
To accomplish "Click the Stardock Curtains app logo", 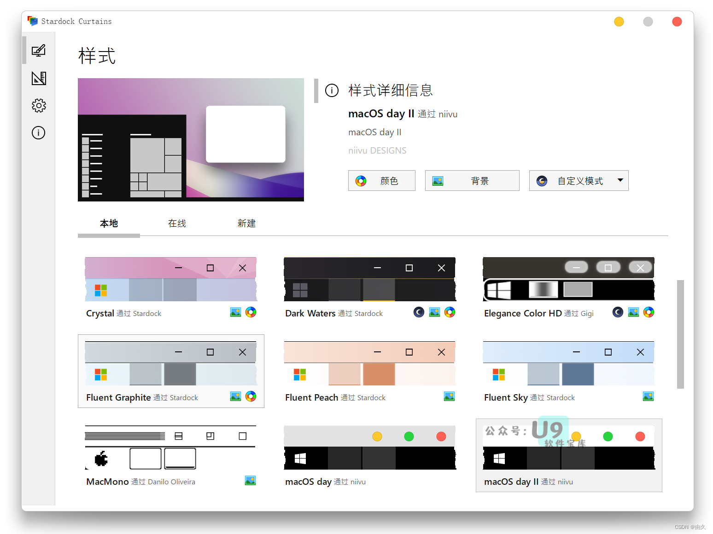I will pos(33,21).
